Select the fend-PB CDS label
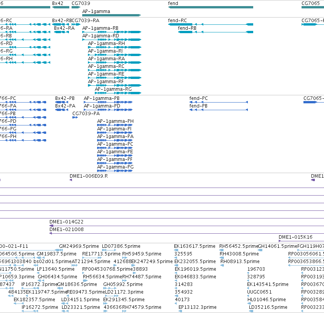Viewport: 324px width, 313px height. [x=198, y=106]
